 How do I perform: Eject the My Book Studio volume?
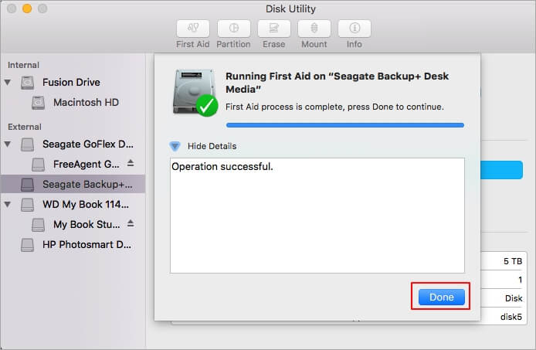tap(131, 224)
